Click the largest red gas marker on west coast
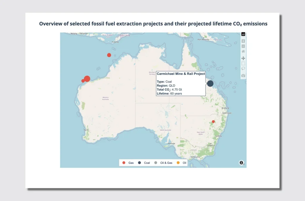This screenshot has height=201, width=305. 87,79
